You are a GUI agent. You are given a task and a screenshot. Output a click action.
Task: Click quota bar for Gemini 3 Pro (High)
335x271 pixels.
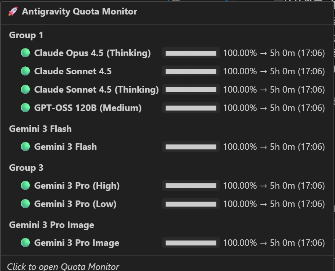coord(191,185)
